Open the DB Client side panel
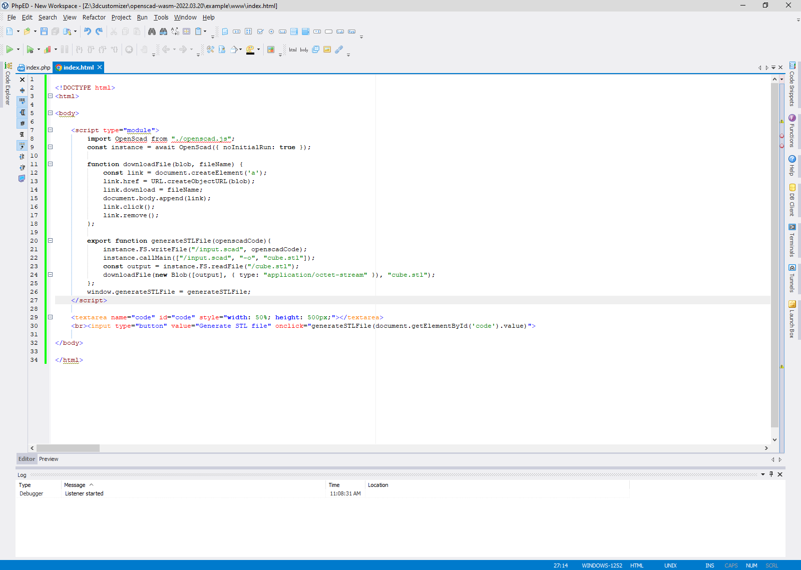801x570 pixels. coord(792,200)
